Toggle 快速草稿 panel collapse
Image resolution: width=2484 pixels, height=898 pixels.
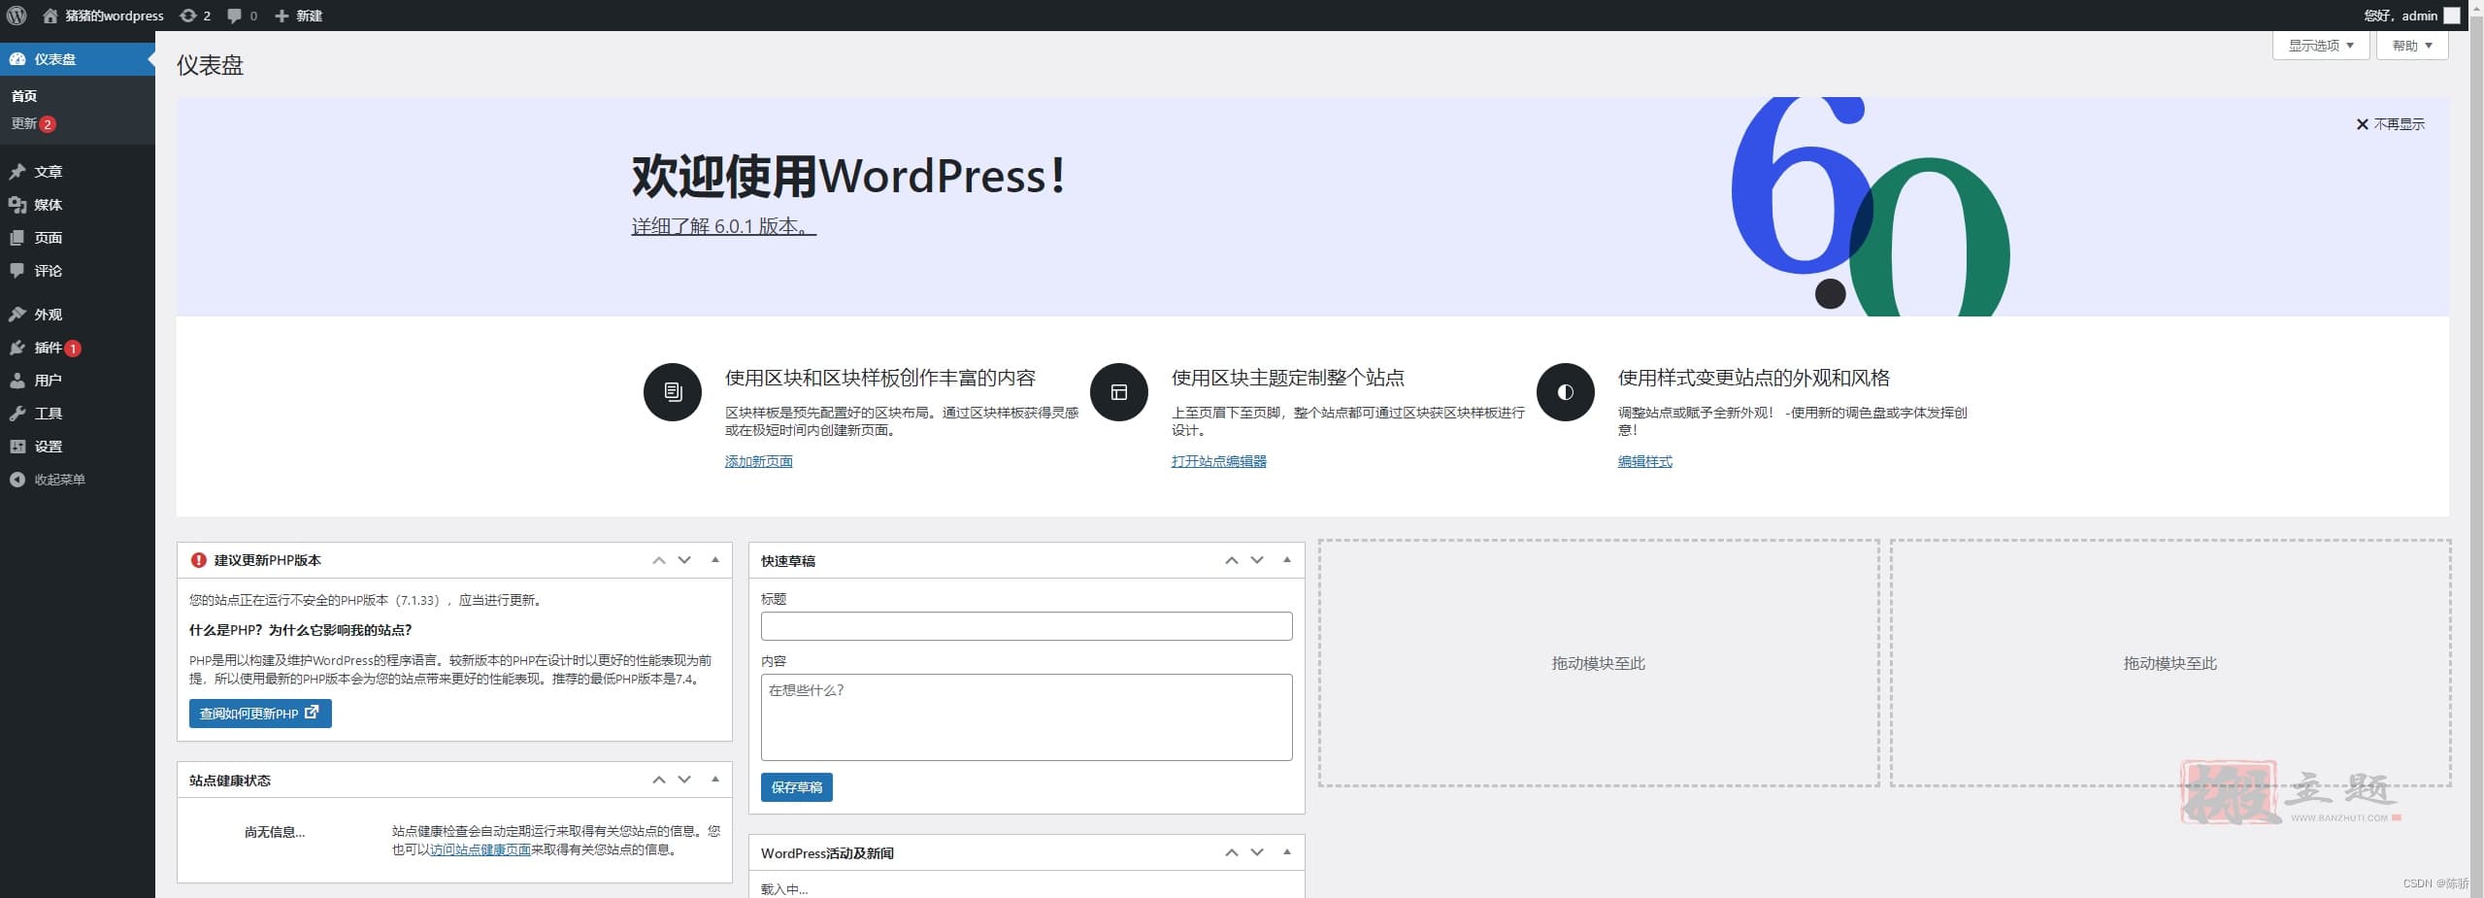tap(1288, 560)
